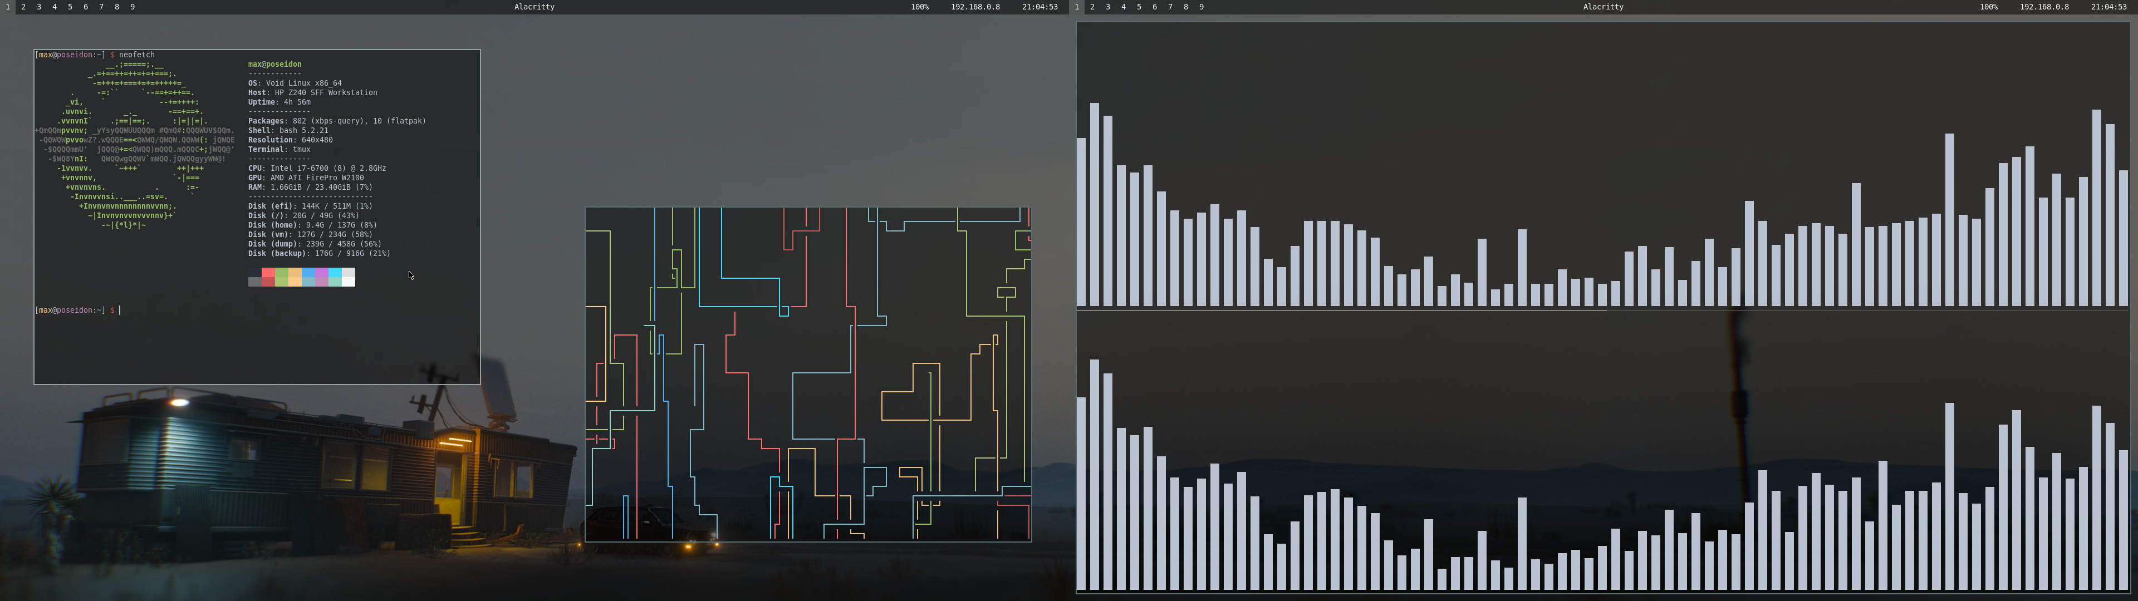2138x601 pixels.
Task: Switch to workspace 5 on left monitor bar
Action: [x=70, y=7]
